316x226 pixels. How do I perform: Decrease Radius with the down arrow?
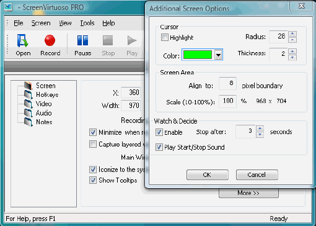tap(292, 40)
